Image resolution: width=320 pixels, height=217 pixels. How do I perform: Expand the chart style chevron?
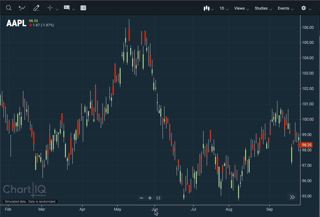pyautogui.click(x=212, y=9)
